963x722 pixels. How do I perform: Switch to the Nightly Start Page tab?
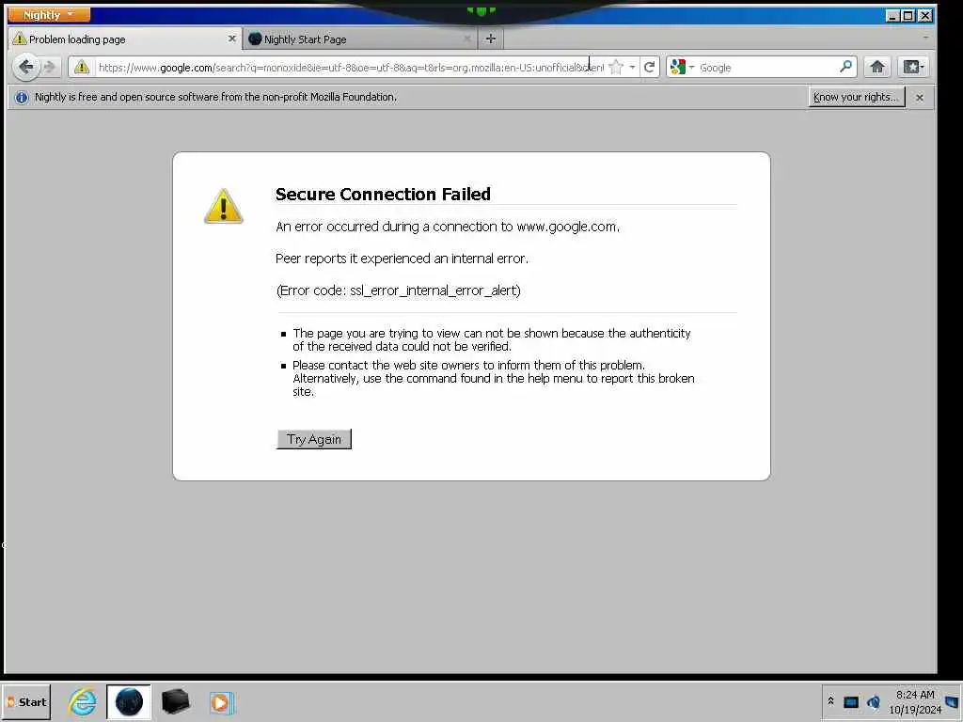coord(360,39)
